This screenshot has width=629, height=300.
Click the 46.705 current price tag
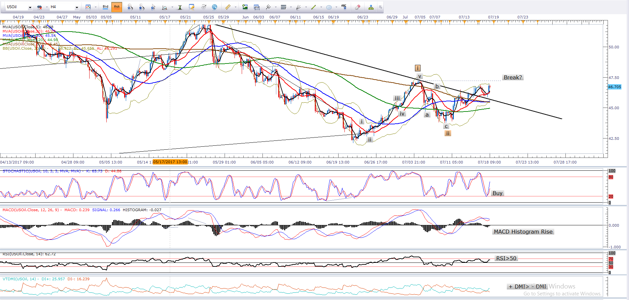tap(614, 87)
